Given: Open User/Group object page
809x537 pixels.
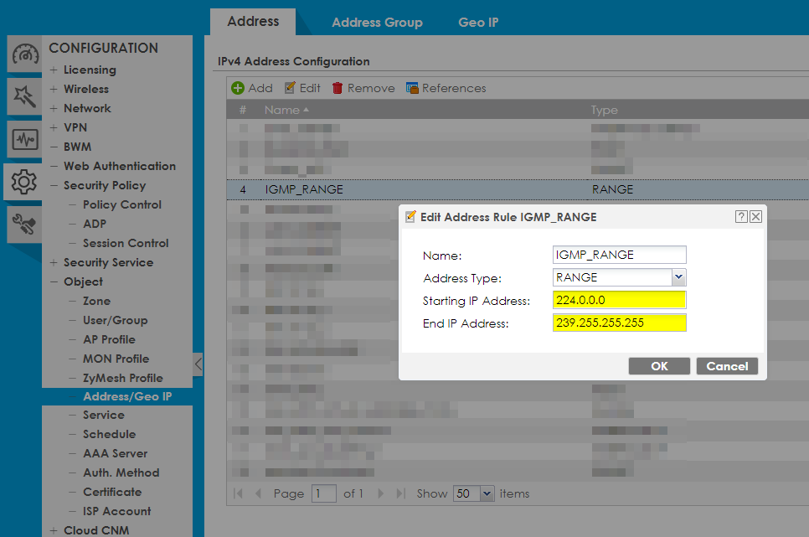Looking at the screenshot, I should pyautogui.click(x=116, y=321).
